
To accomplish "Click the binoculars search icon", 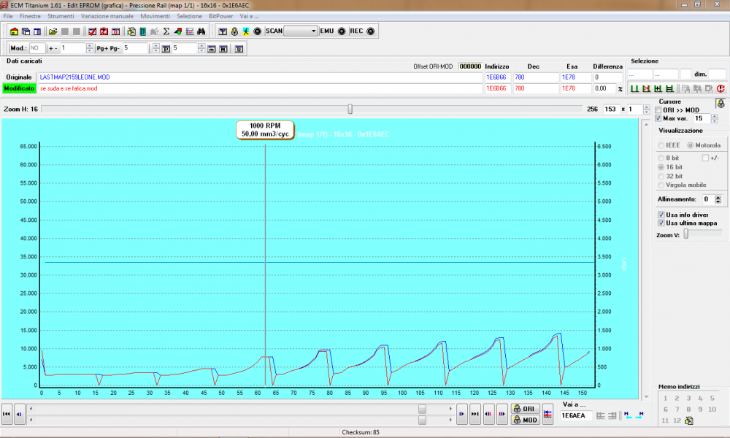I will [200, 31].
